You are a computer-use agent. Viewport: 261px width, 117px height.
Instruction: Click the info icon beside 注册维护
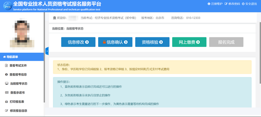tap(209, 4)
